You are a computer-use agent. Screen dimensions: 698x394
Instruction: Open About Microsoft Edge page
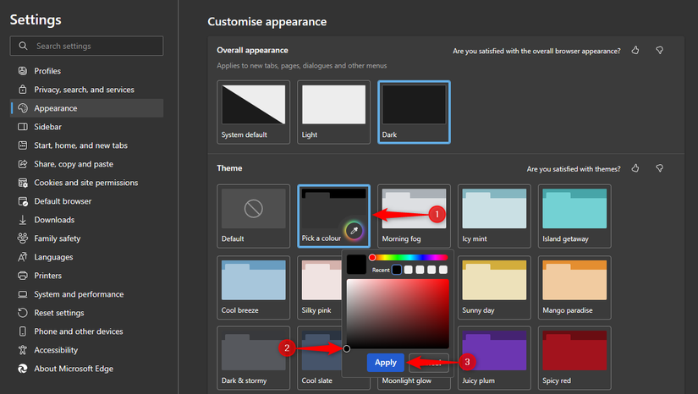click(x=74, y=369)
